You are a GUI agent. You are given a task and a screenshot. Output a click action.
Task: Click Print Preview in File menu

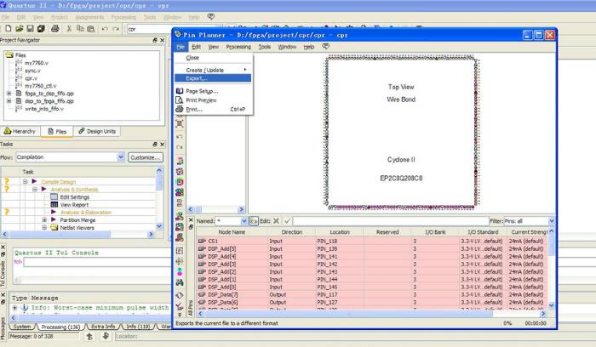(x=201, y=100)
